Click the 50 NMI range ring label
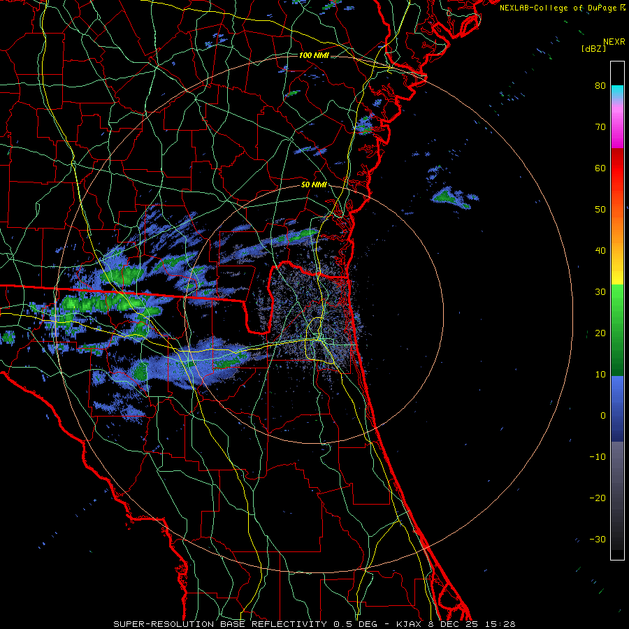This screenshot has height=629, width=629. point(314,185)
